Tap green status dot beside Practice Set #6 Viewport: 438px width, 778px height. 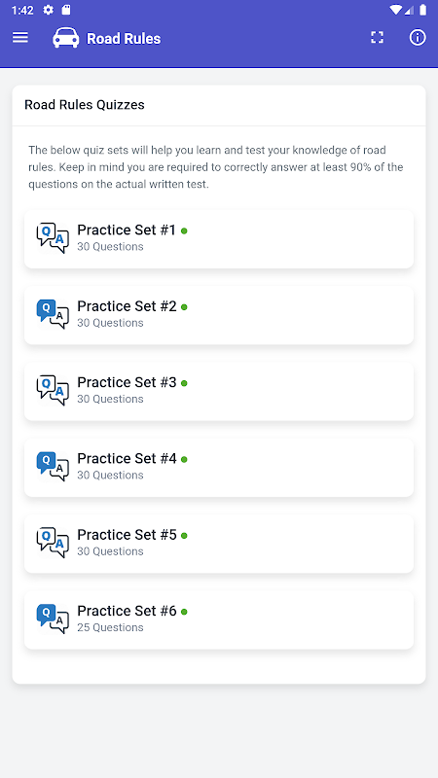click(184, 612)
